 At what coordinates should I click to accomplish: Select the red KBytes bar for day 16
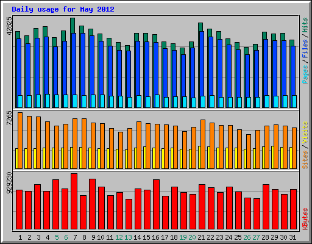pos(157,204)
